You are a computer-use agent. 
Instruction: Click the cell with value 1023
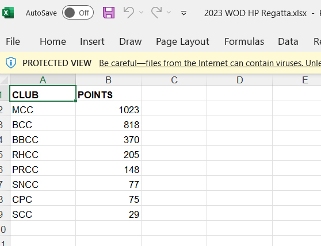109,110
